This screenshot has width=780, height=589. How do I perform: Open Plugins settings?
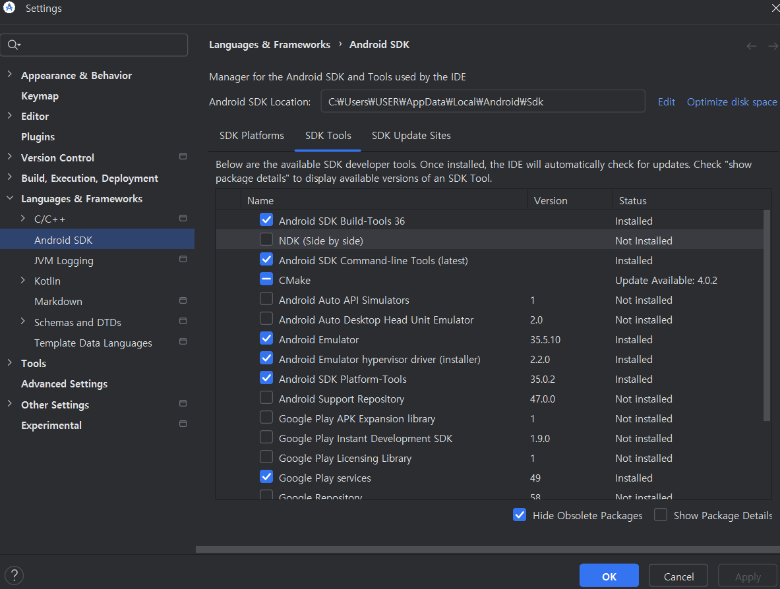tap(38, 136)
